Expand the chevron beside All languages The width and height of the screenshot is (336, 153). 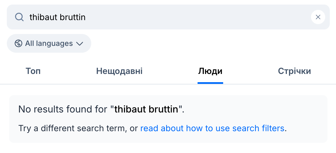[x=80, y=44]
